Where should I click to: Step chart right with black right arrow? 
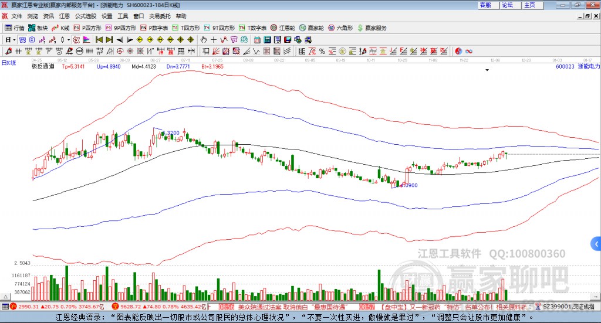pos(130,40)
